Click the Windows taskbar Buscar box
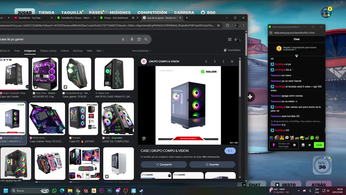 30,191
